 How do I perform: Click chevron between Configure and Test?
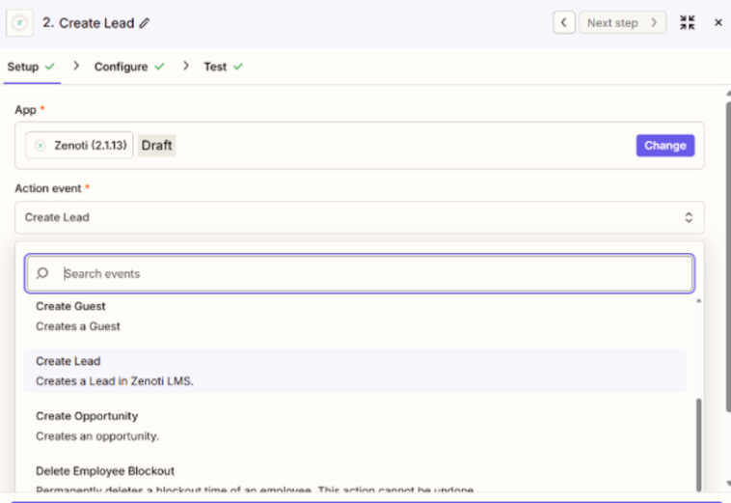pyautogui.click(x=184, y=67)
